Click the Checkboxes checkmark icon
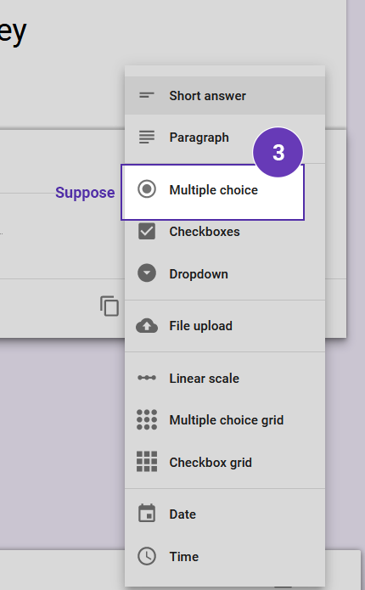 [147, 231]
